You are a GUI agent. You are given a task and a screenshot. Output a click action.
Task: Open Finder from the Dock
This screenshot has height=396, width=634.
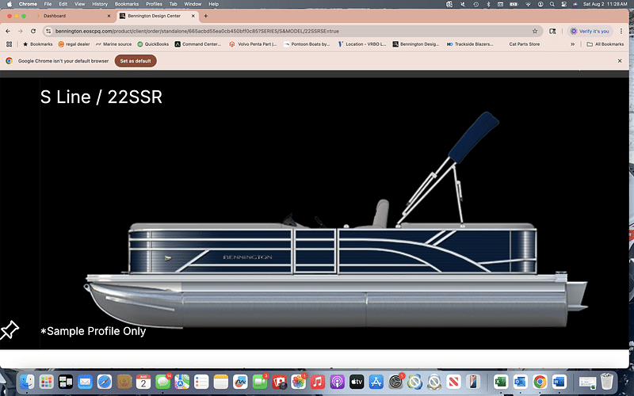pos(27,382)
